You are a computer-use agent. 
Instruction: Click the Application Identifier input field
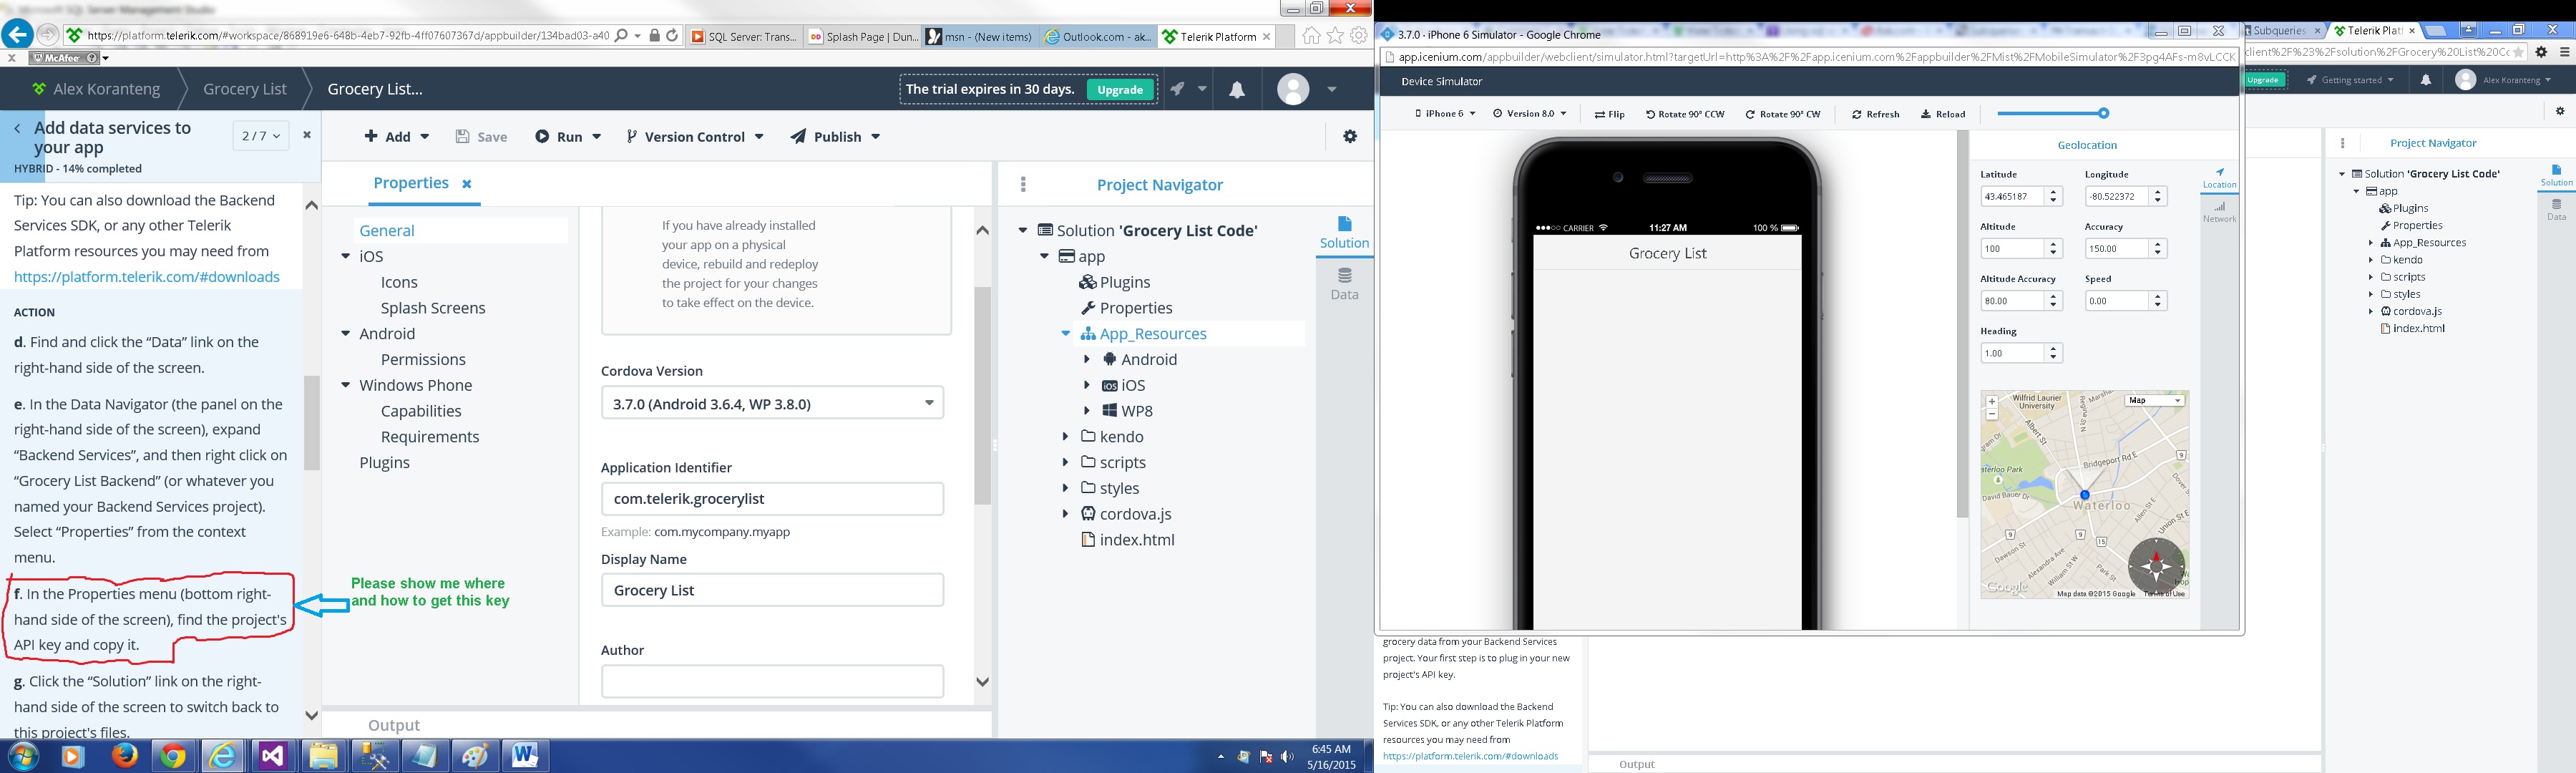[x=772, y=498]
